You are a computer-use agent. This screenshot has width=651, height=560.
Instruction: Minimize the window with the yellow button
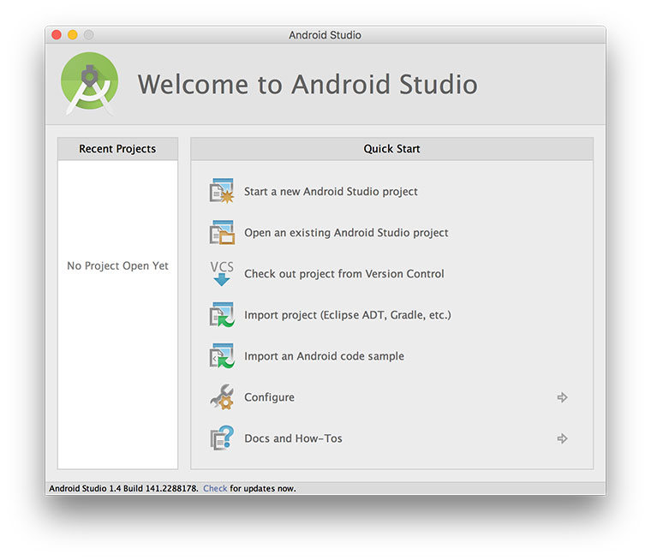[x=73, y=35]
